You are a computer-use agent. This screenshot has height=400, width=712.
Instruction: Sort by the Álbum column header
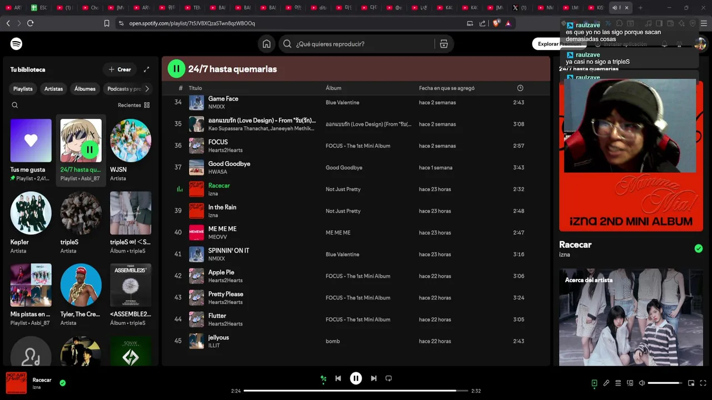334,88
